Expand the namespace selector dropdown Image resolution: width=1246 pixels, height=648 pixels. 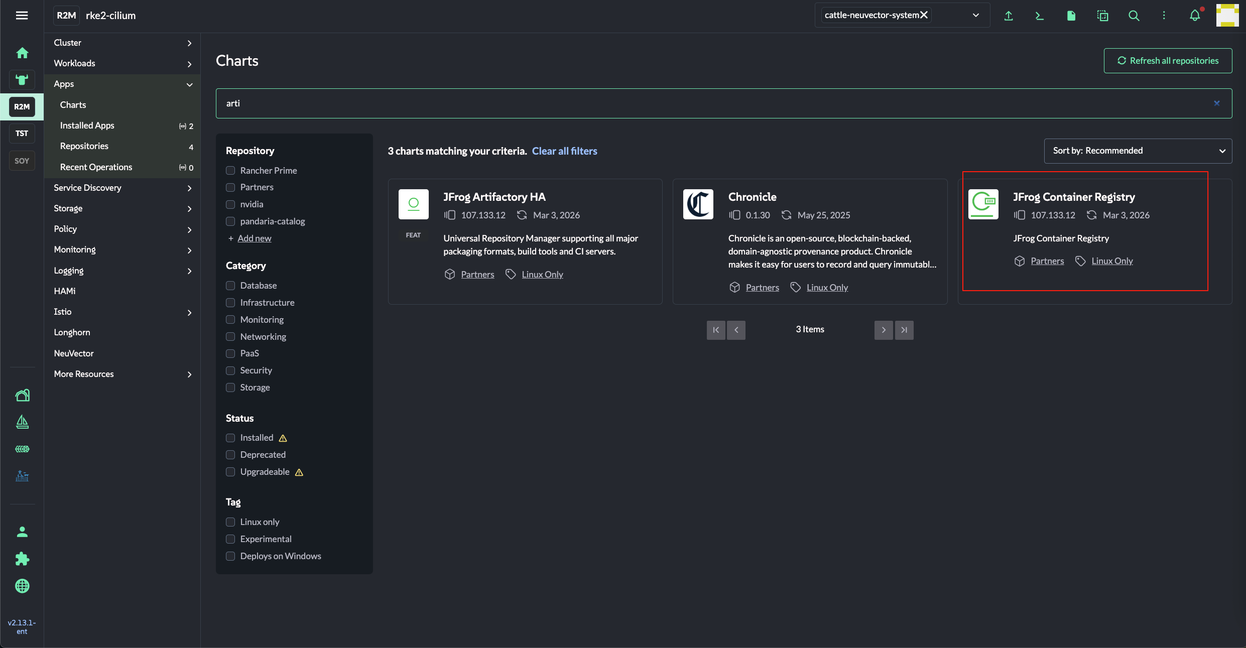(x=975, y=15)
